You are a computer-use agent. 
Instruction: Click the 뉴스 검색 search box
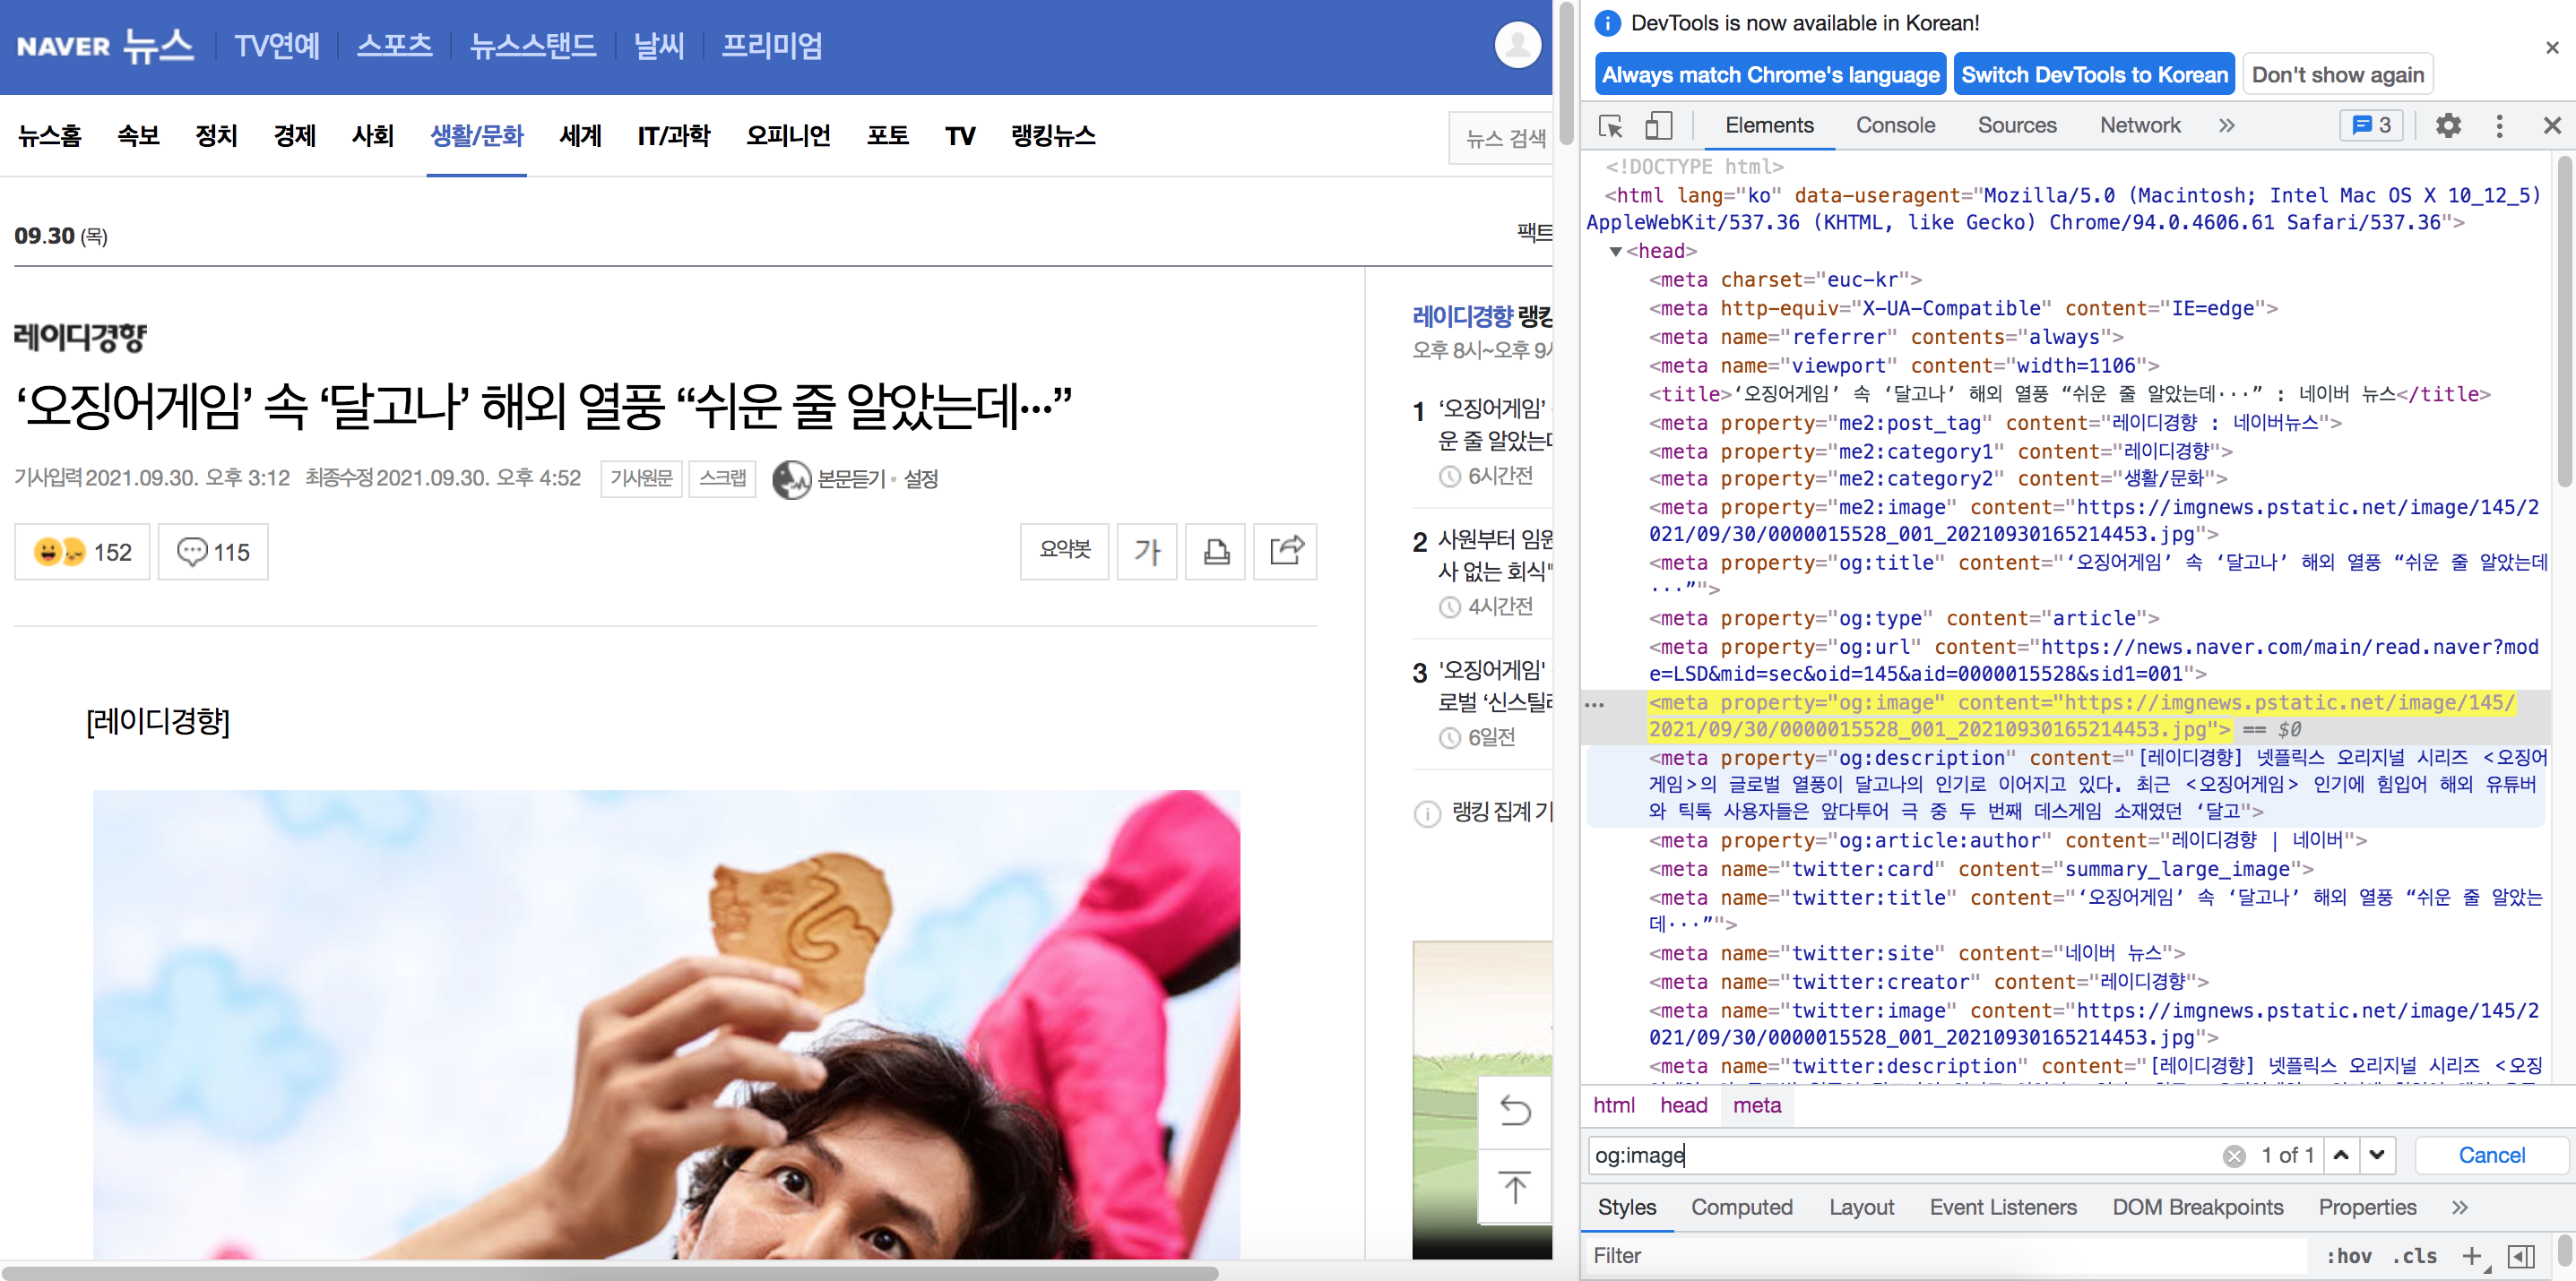(1500, 138)
